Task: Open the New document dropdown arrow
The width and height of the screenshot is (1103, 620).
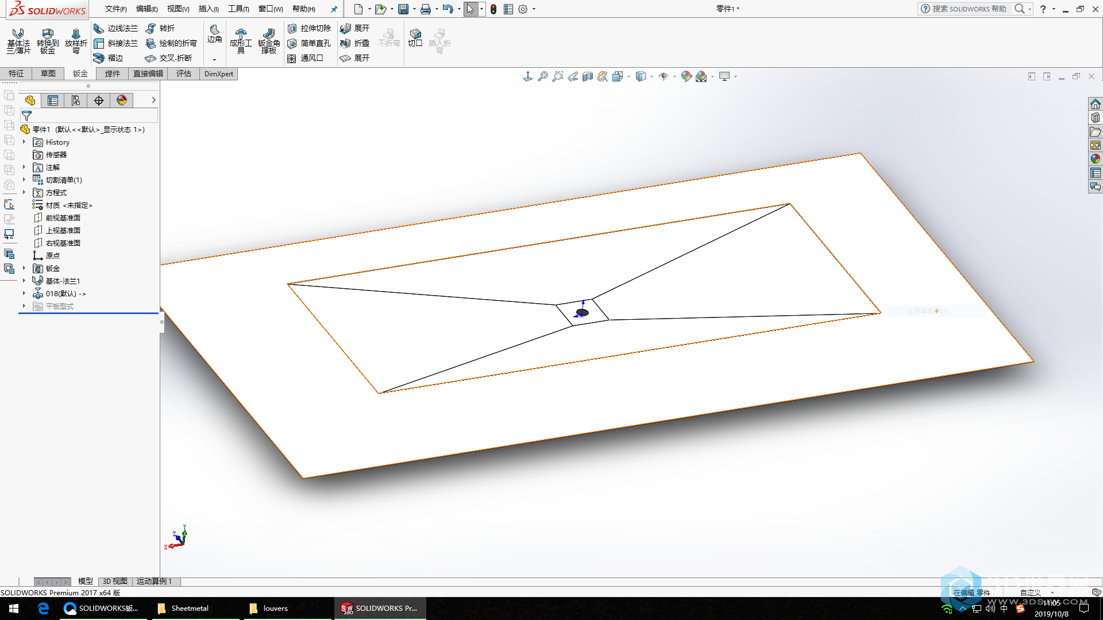Action: pyautogui.click(x=369, y=9)
